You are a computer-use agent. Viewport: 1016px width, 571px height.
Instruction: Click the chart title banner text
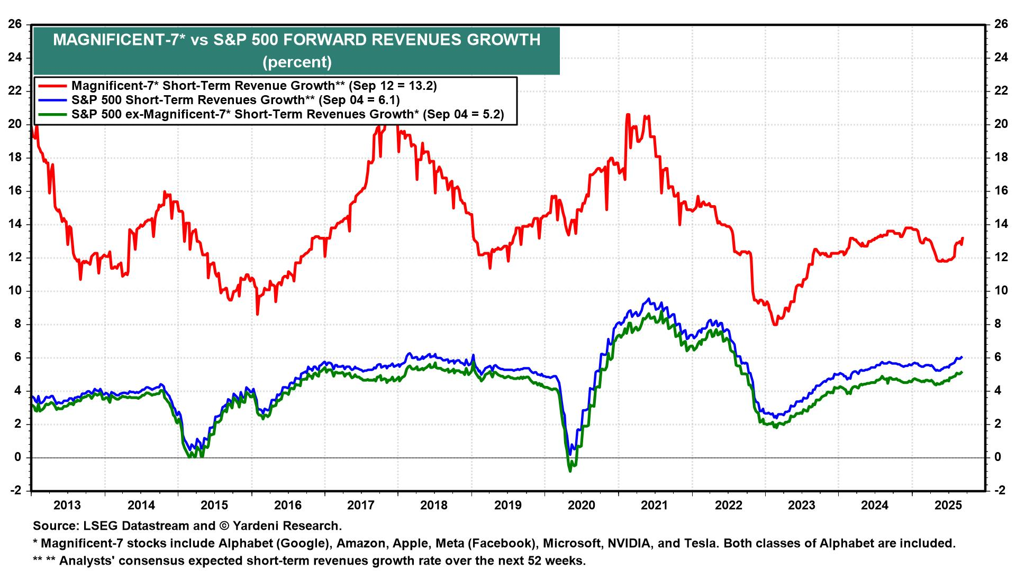[x=296, y=40]
